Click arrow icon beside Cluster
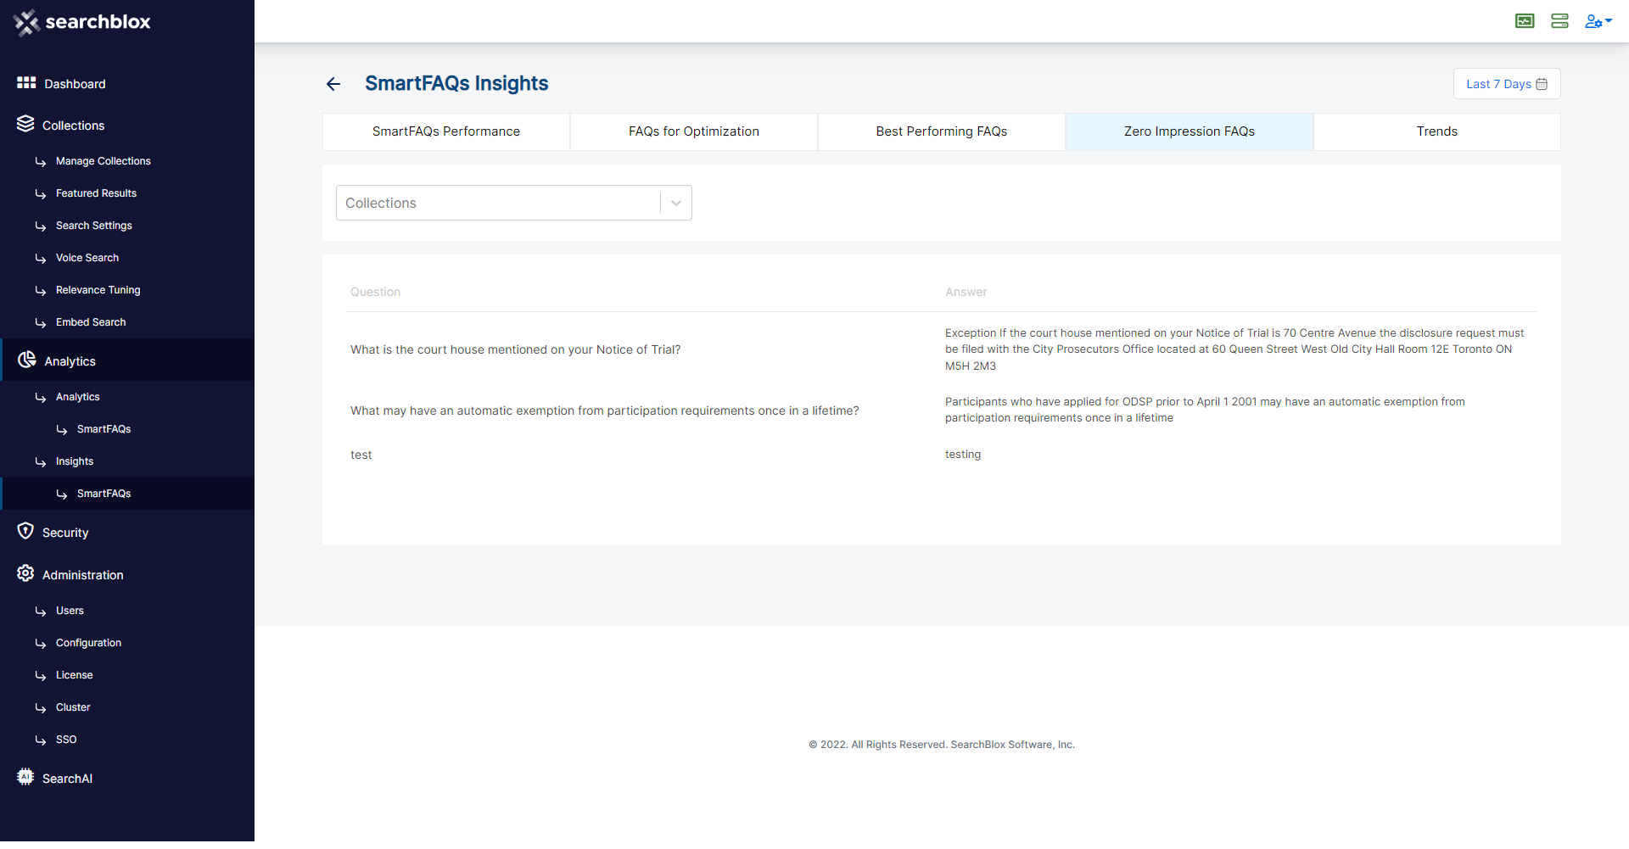The width and height of the screenshot is (1629, 849). pos(41,708)
